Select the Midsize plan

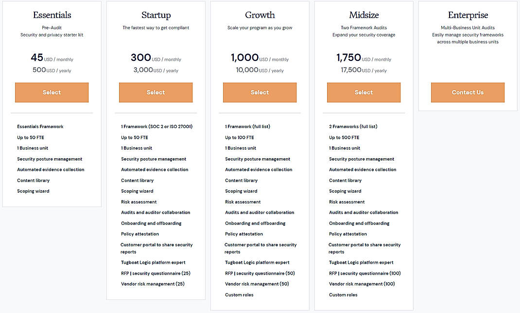coord(364,92)
